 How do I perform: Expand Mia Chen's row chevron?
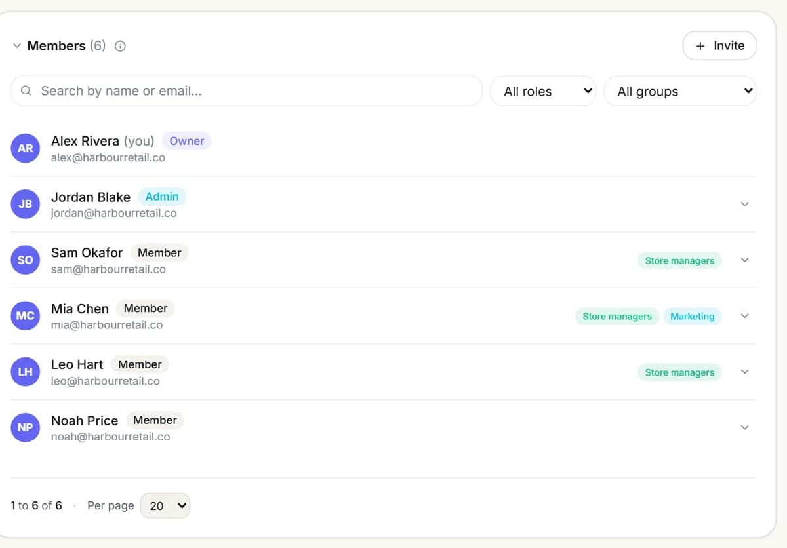[x=744, y=316]
